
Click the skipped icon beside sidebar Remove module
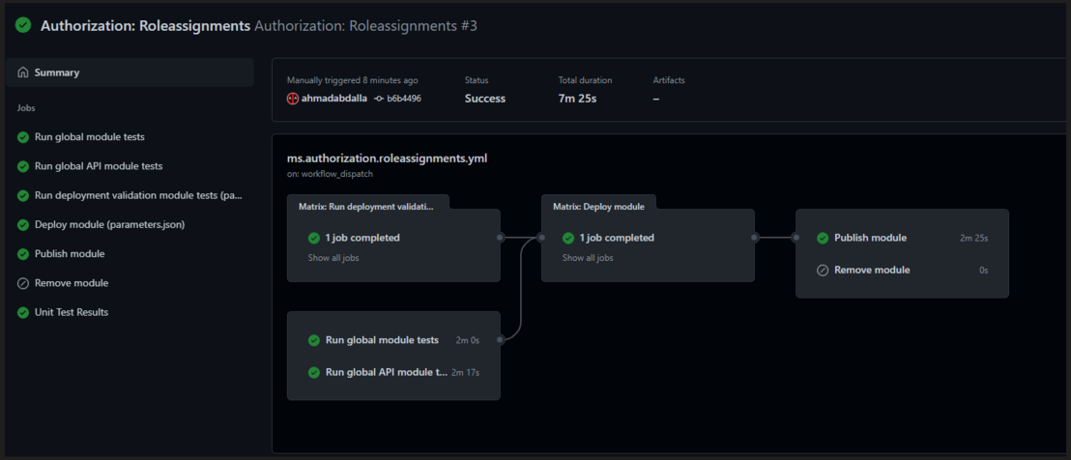click(23, 282)
